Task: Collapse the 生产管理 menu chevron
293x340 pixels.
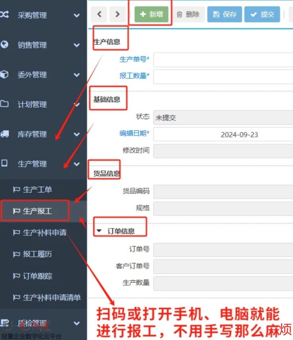Action: pos(76,164)
